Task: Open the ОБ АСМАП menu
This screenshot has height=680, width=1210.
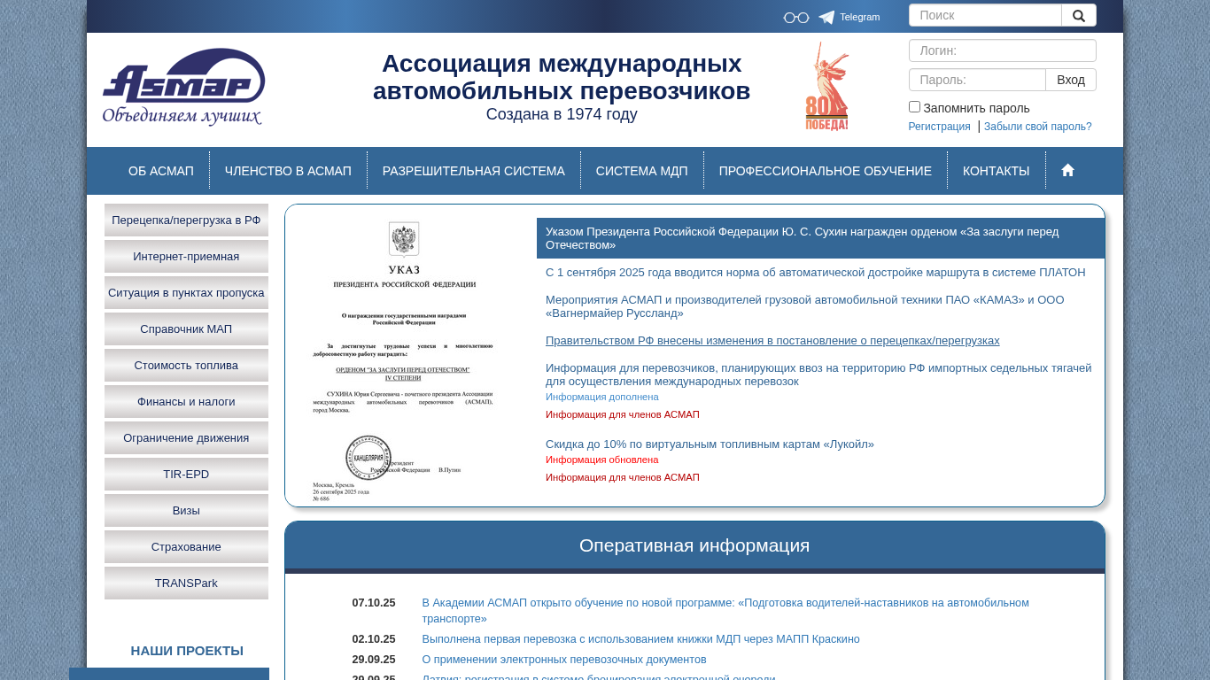Action: 161,171
